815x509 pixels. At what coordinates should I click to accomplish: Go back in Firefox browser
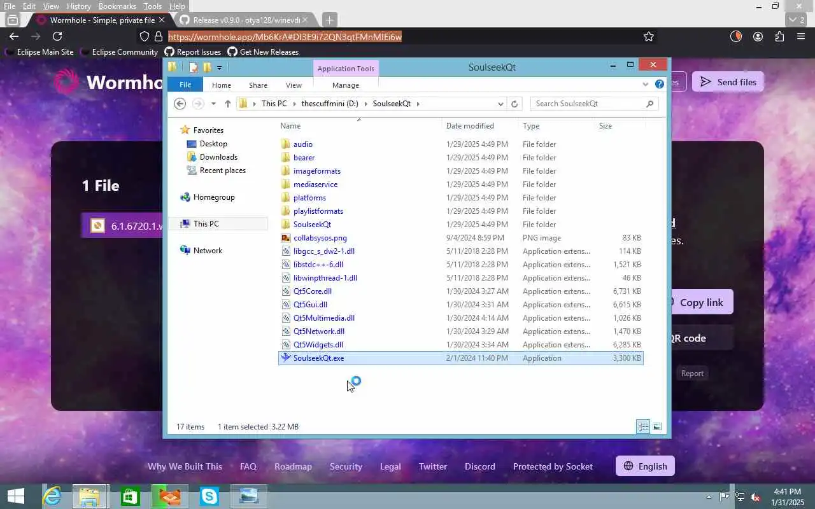pos(14,36)
